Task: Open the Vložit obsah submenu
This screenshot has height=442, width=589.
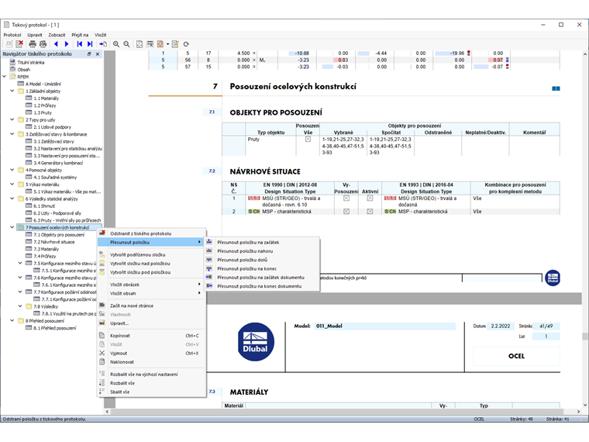Action: [x=152, y=293]
